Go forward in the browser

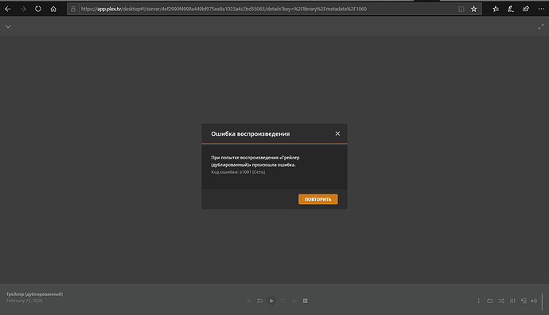coord(23,9)
